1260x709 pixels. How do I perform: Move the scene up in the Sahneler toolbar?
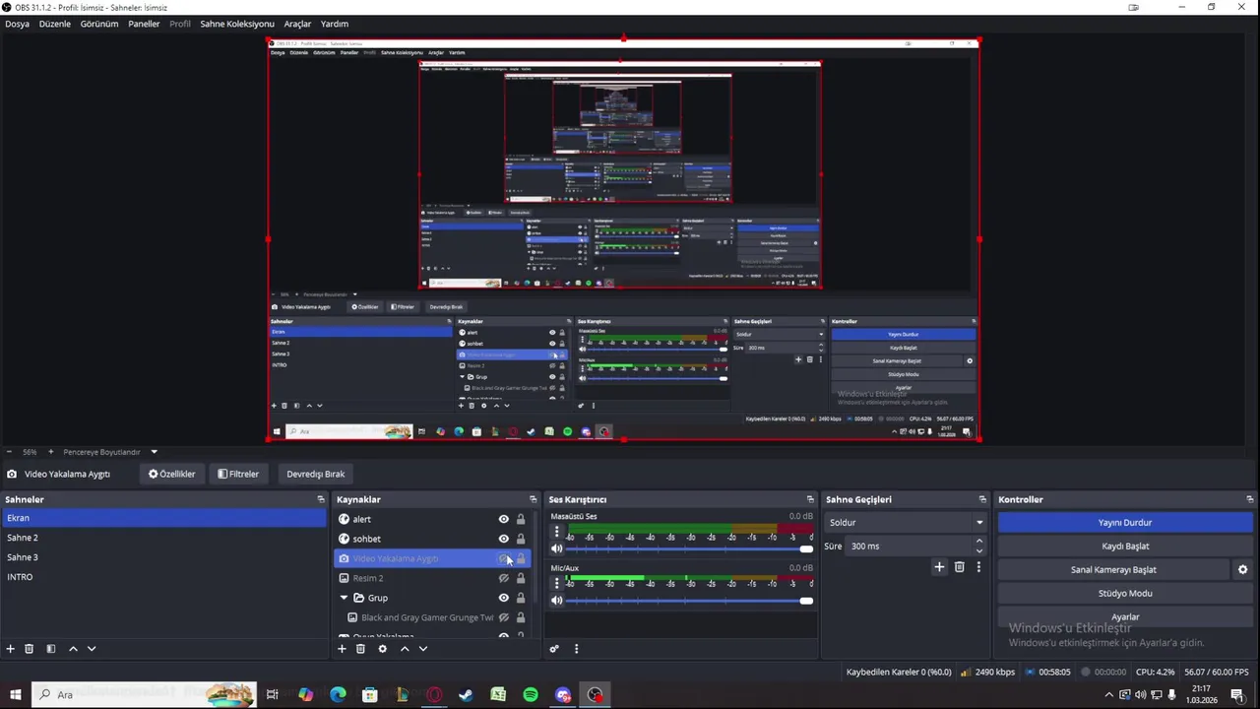73,649
